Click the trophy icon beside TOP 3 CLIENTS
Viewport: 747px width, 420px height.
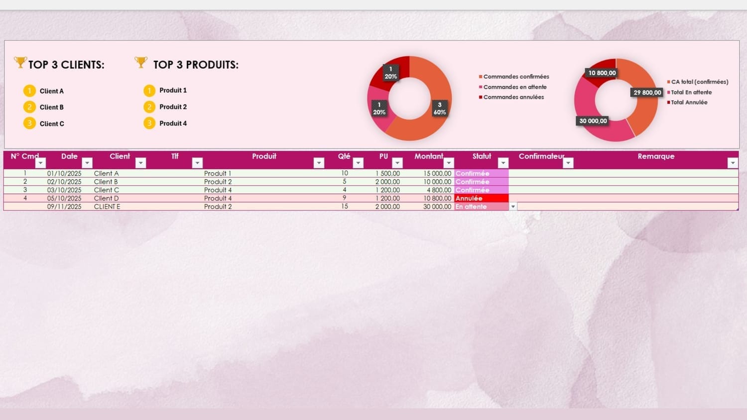20,62
